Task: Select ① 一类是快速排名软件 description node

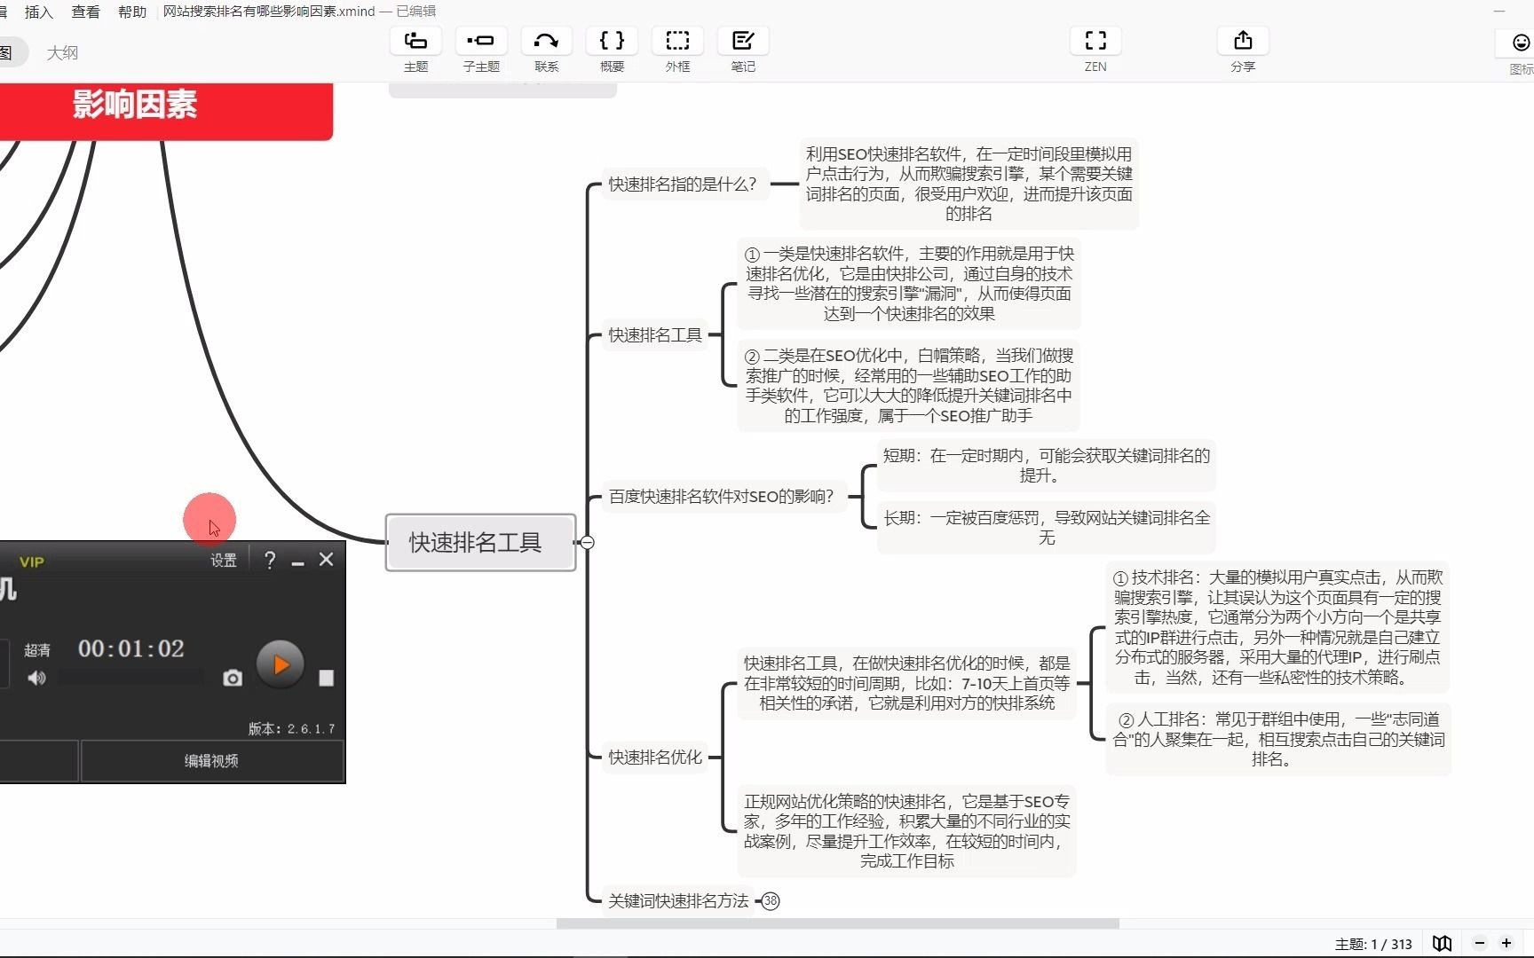Action: click(x=909, y=284)
